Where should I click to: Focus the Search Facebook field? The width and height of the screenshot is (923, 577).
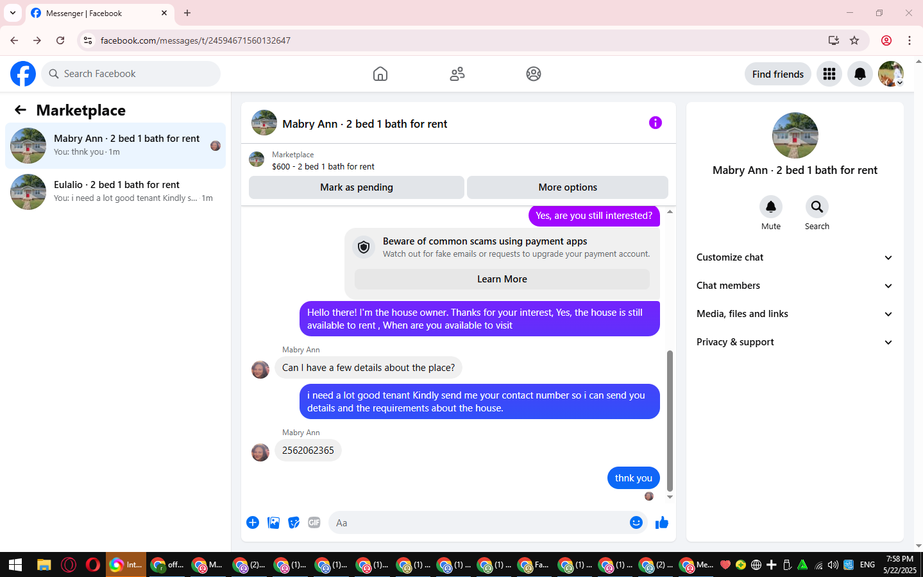point(131,74)
